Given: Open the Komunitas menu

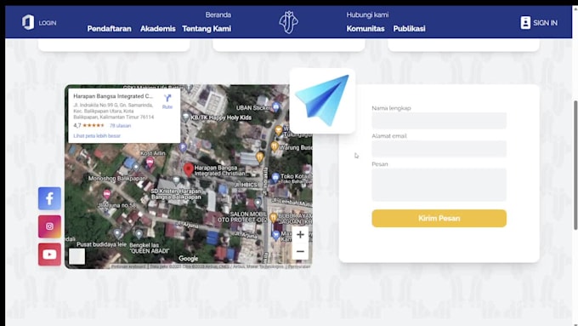Looking at the screenshot, I should tap(365, 28).
